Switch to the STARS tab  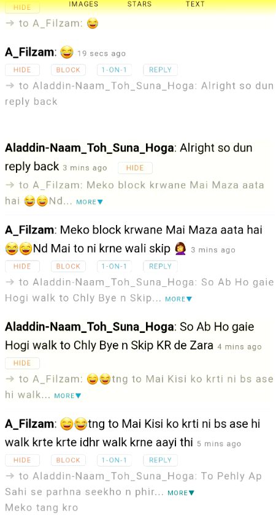click(139, 4)
